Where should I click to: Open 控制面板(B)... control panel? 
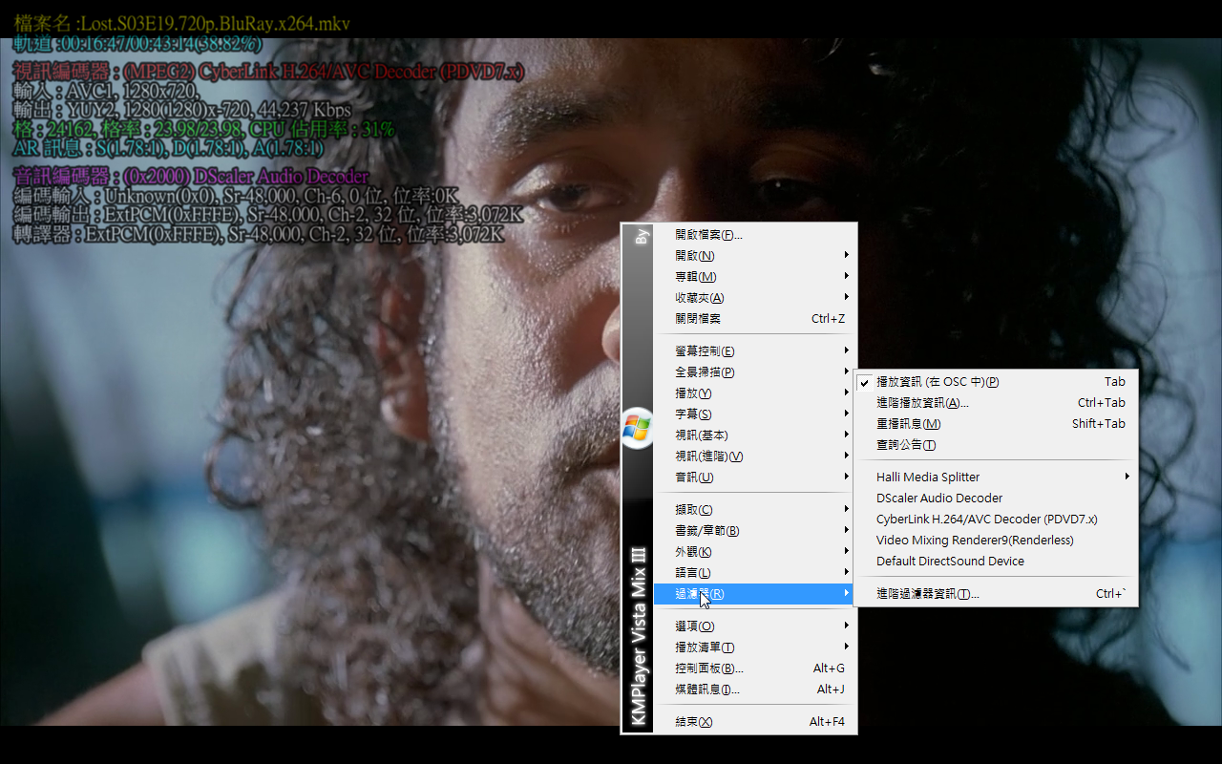point(708,668)
